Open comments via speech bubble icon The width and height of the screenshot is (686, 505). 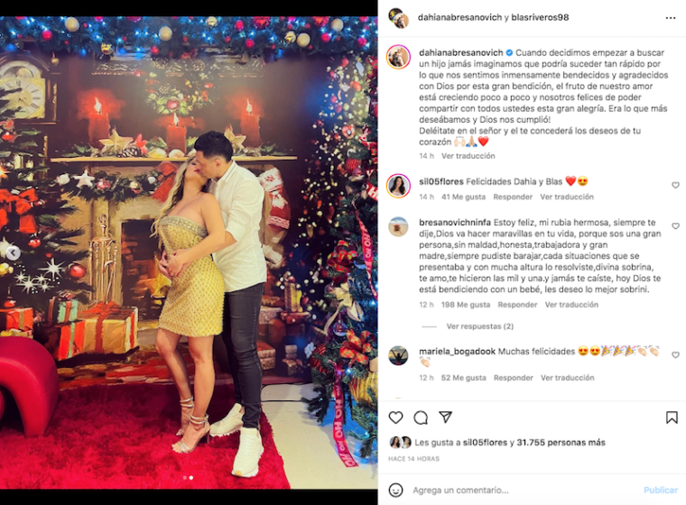pyautogui.click(x=421, y=418)
